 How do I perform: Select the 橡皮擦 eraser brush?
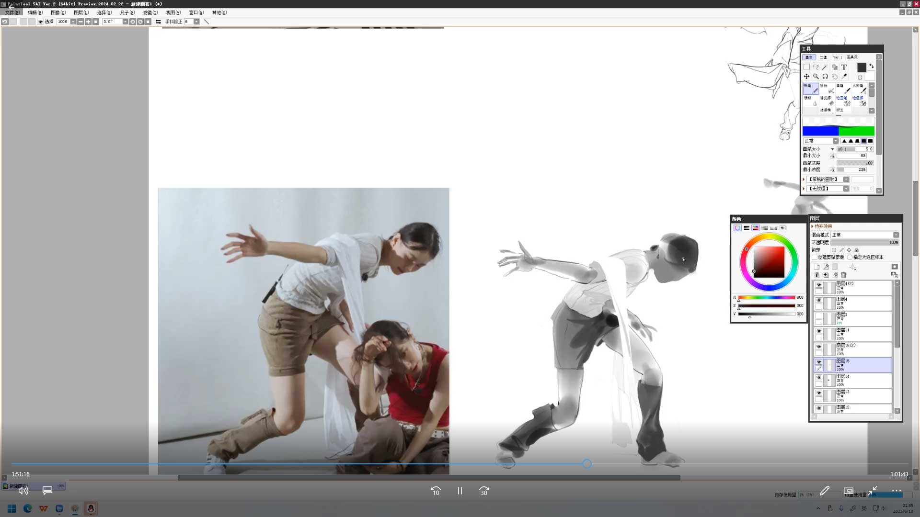[x=827, y=101]
